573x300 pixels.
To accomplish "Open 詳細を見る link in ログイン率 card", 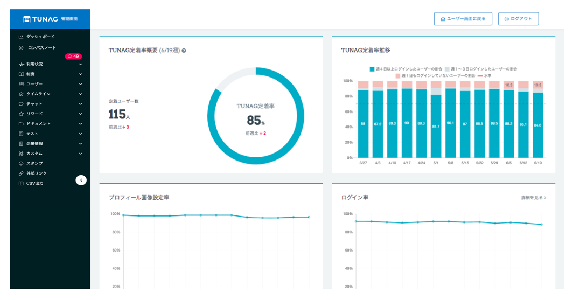I will pyautogui.click(x=534, y=198).
